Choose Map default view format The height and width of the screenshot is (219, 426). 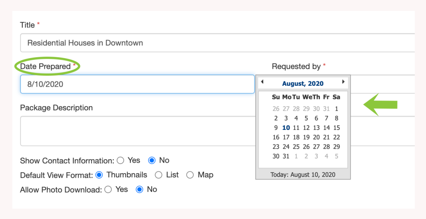190,175
